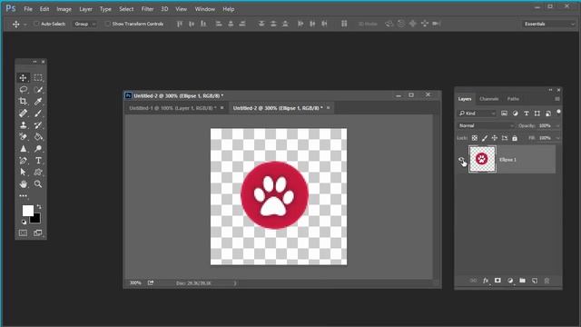
Task: Toggle filter for pixel layers
Action: pyautogui.click(x=505, y=114)
